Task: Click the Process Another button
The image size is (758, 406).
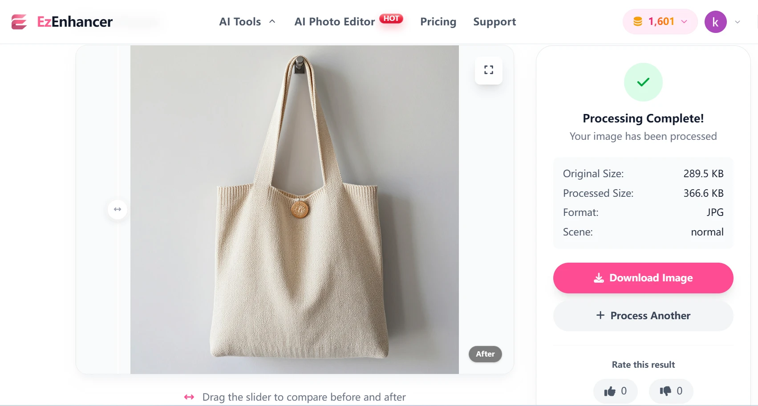Action: [x=643, y=316]
